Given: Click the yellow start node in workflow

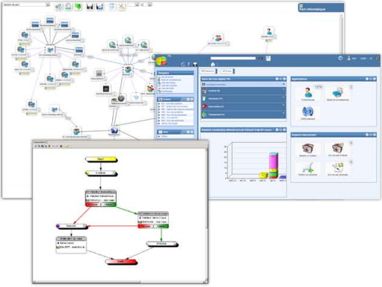Looking at the screenshot, I should pos(101,159).
